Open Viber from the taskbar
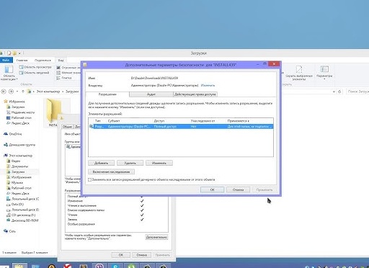 [99, 266]
